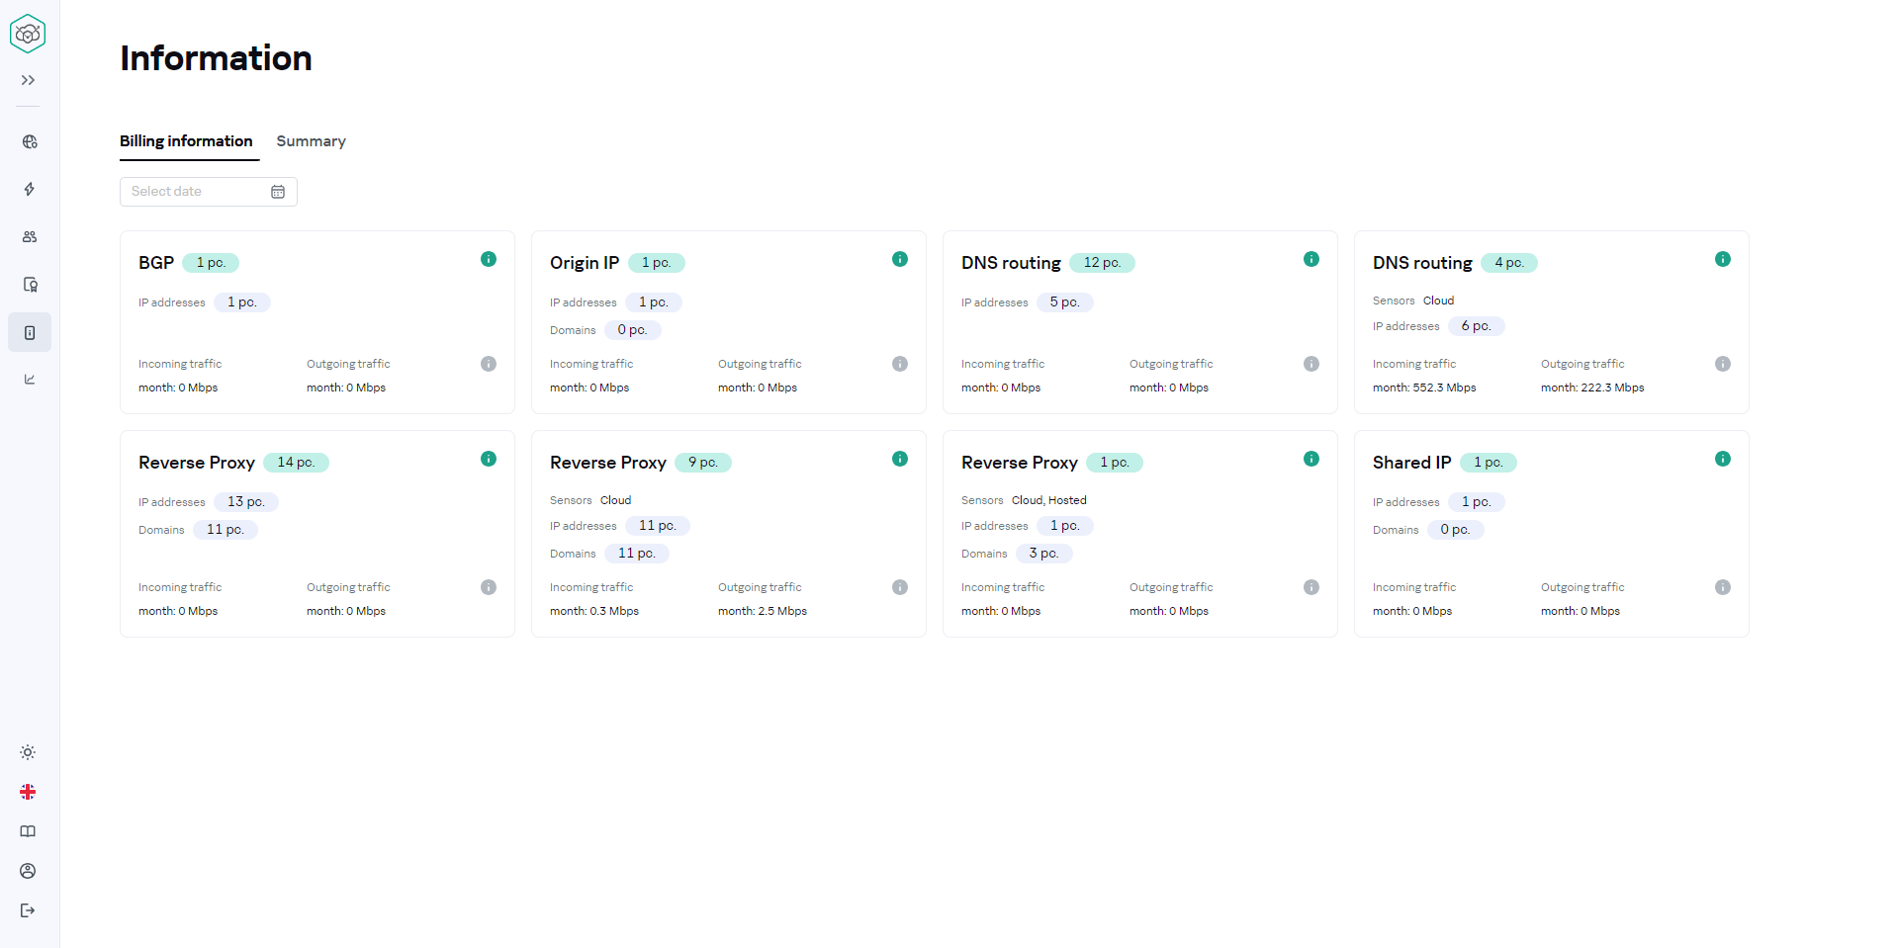
Task: Click the green info icon on Shared IP card
Action: (1723, 459)
